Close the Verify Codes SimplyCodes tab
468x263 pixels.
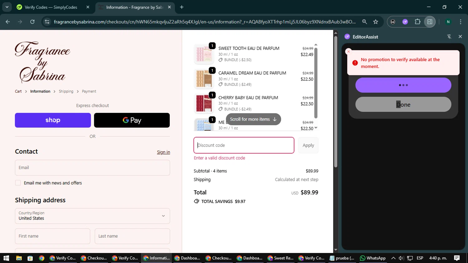[88, 7]
